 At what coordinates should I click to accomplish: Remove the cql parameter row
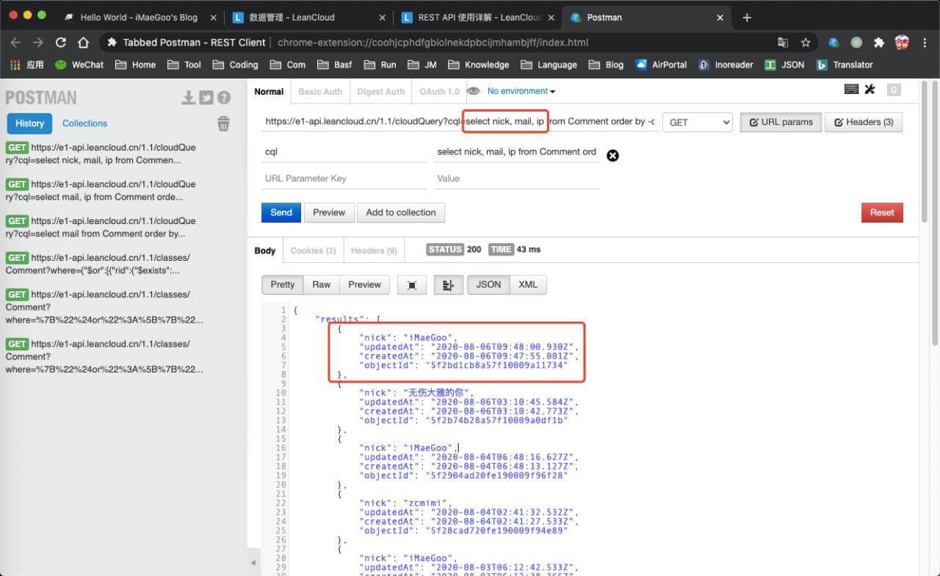pos(612,155)
